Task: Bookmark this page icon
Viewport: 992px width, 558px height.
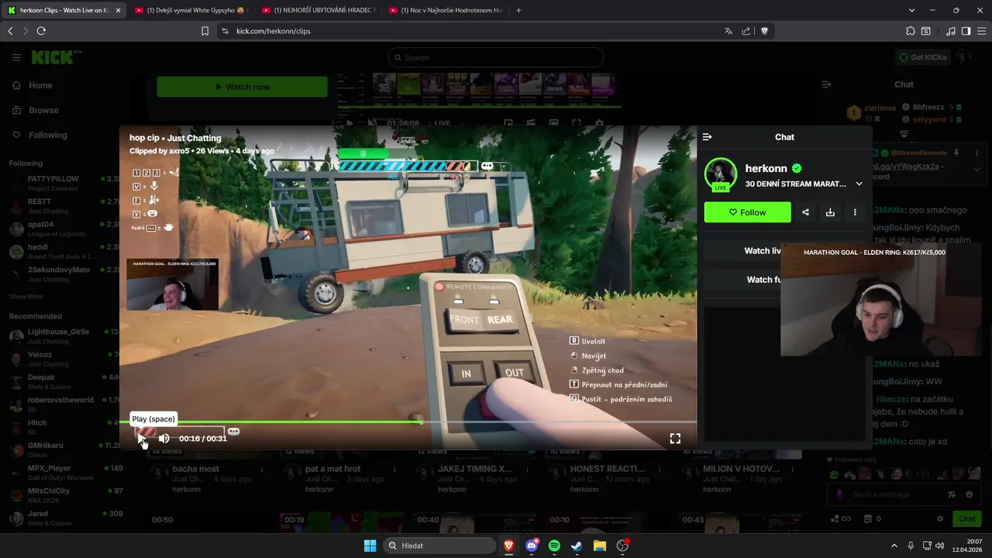Action: click(205, 31)
